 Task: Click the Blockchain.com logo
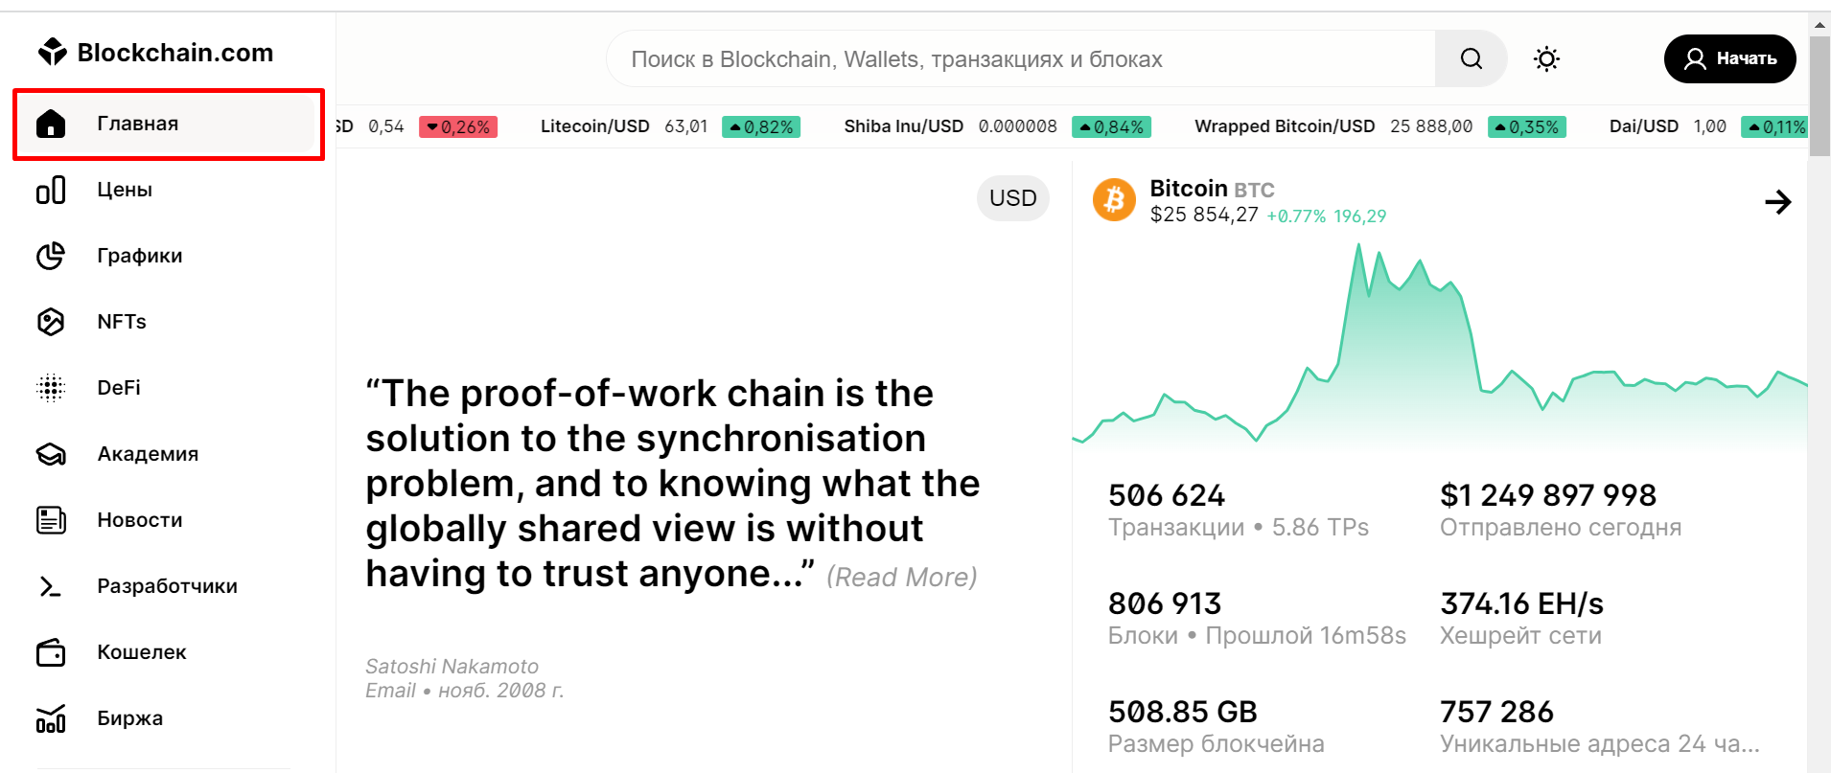(x=156, y=52)
